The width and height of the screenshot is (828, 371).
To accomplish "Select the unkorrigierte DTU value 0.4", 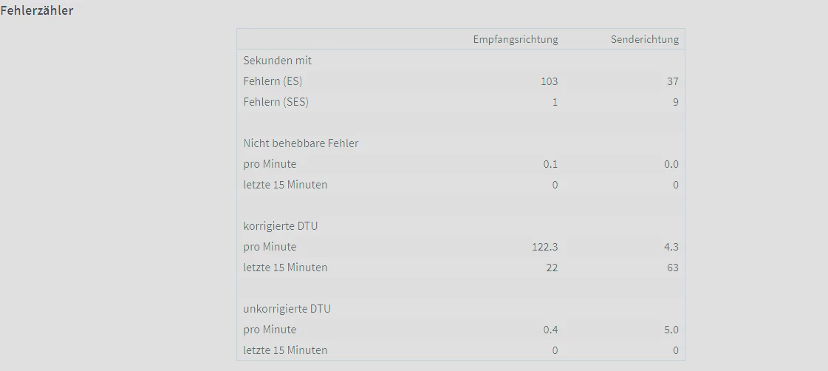I will pyautogui.click(x=550, y=330).
